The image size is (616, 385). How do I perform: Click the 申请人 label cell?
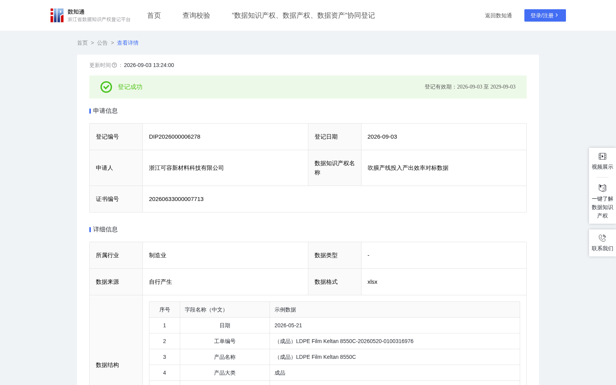(x=116, y=168)
